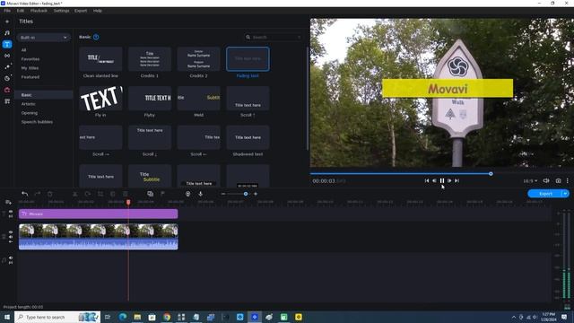Click the preview playback progress bar handle
The width and height of the screenshot is (574, 323).
click(491, 173)
